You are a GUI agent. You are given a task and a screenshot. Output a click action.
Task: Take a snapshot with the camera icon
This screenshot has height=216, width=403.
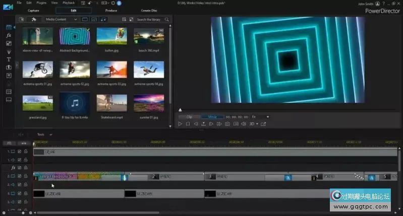point(227,123)
